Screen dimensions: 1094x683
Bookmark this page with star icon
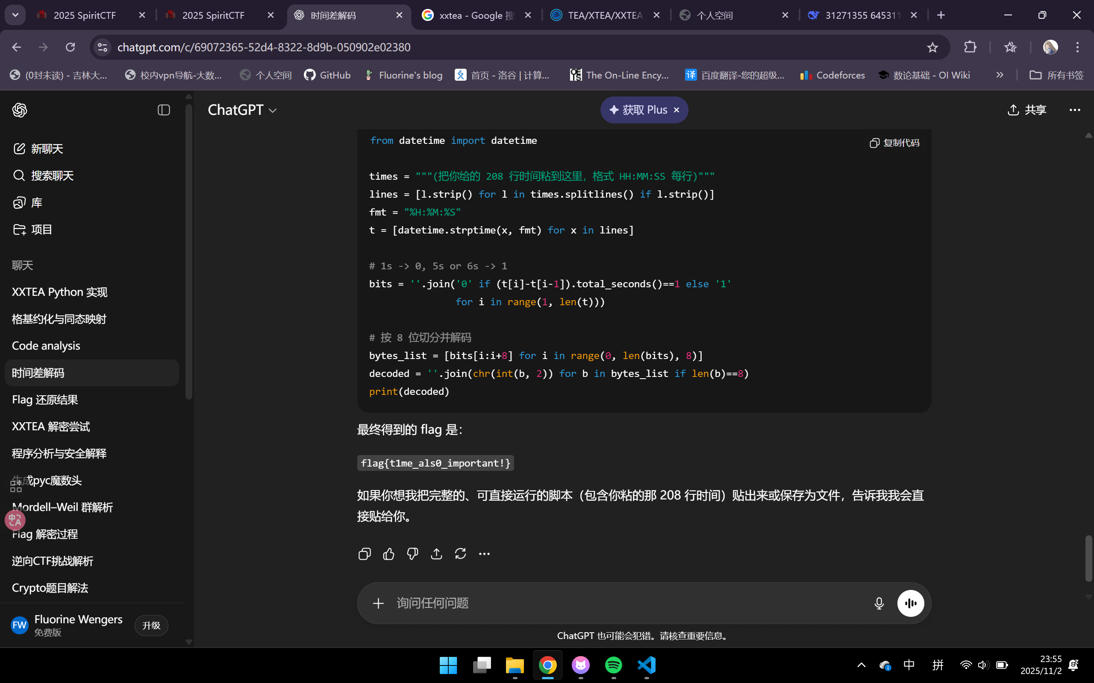[x=932, y=47]
